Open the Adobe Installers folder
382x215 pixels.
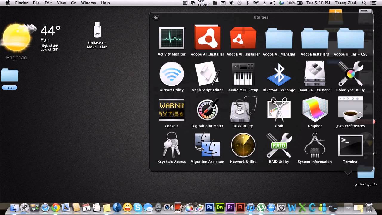[x=315, y=38]
